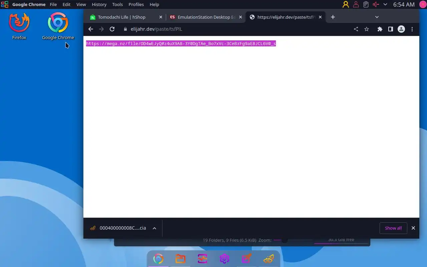This screenshot has width=427, height=267.
Task: Expand the system tray hidden icons arrow
Action: click(x=385, y=4)
